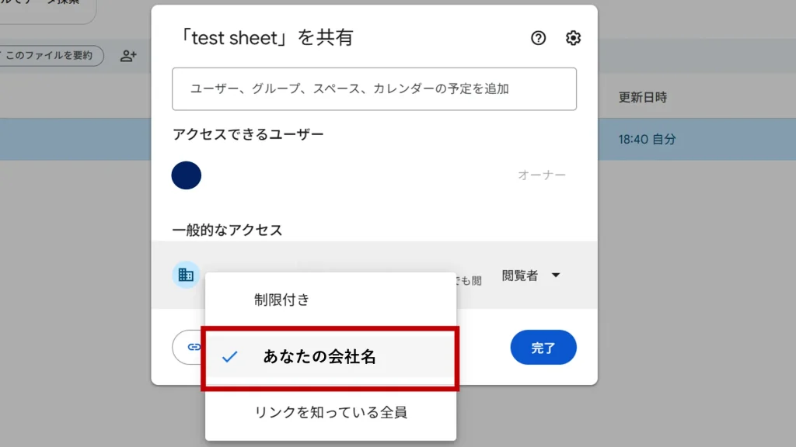The width and height of the screenshot is (796, 447).
Task: Click the add users and groups field
Action: [x=374, y=89]
